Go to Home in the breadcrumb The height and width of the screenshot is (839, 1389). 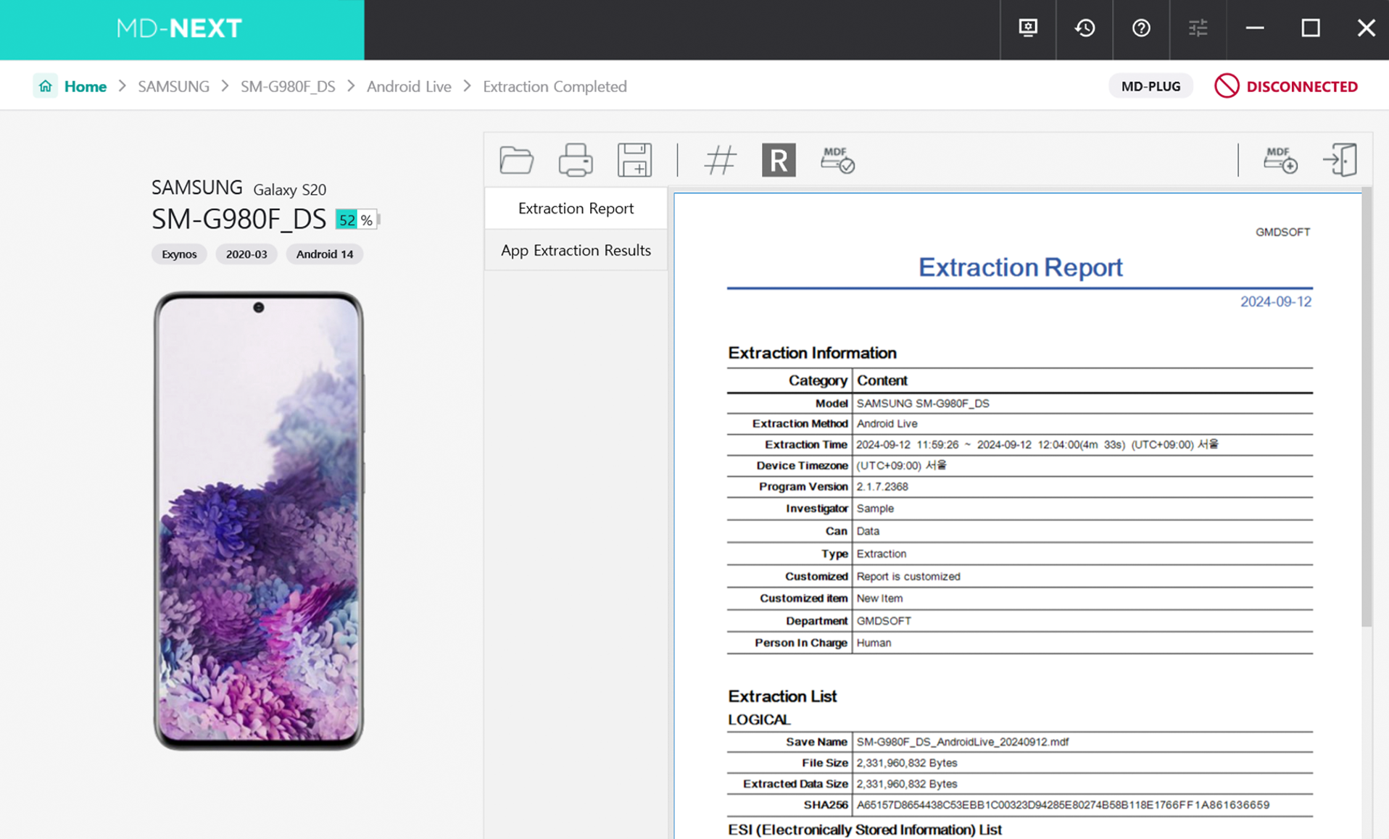(x=86, y=86)
